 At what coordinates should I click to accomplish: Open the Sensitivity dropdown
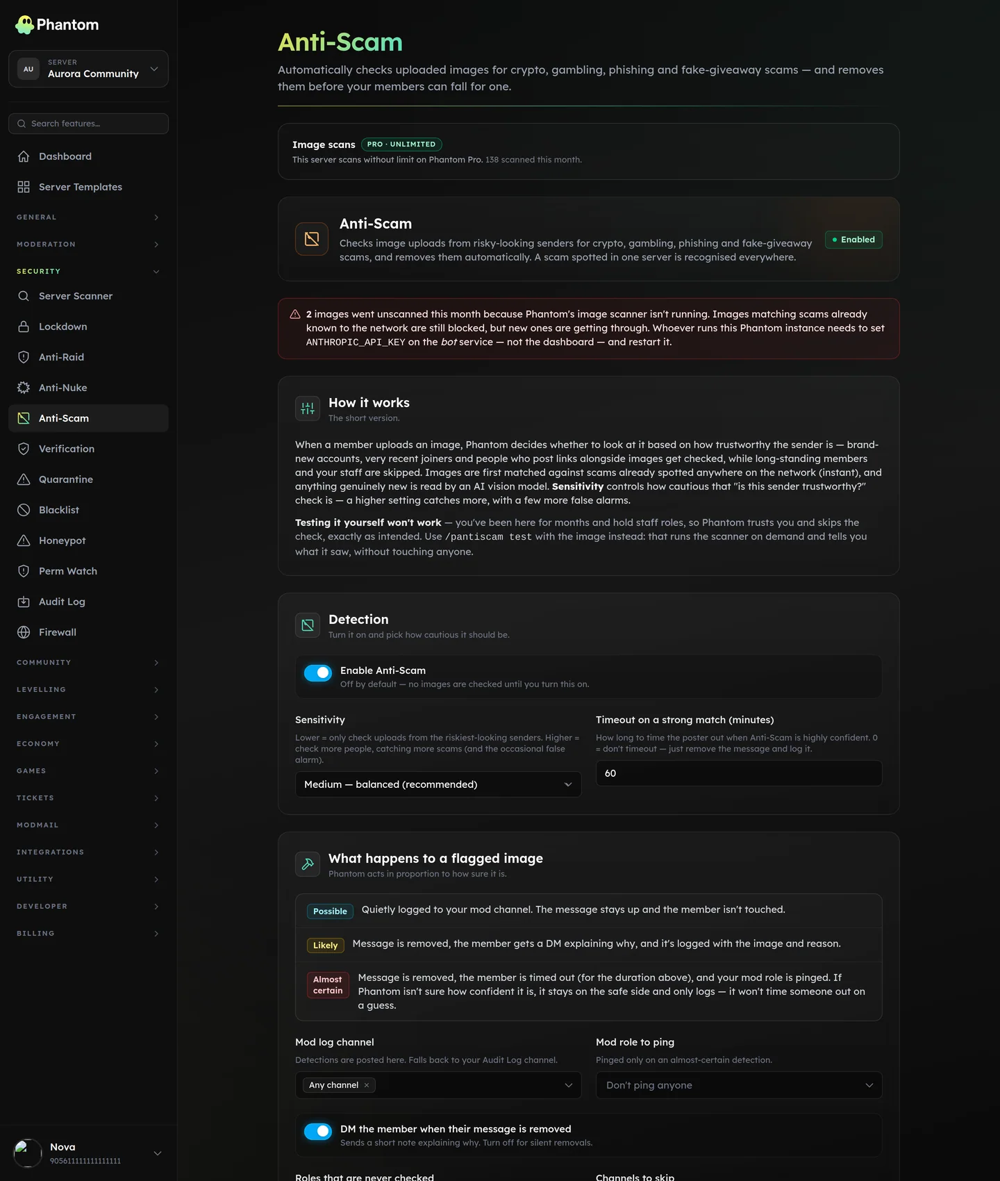438,784
